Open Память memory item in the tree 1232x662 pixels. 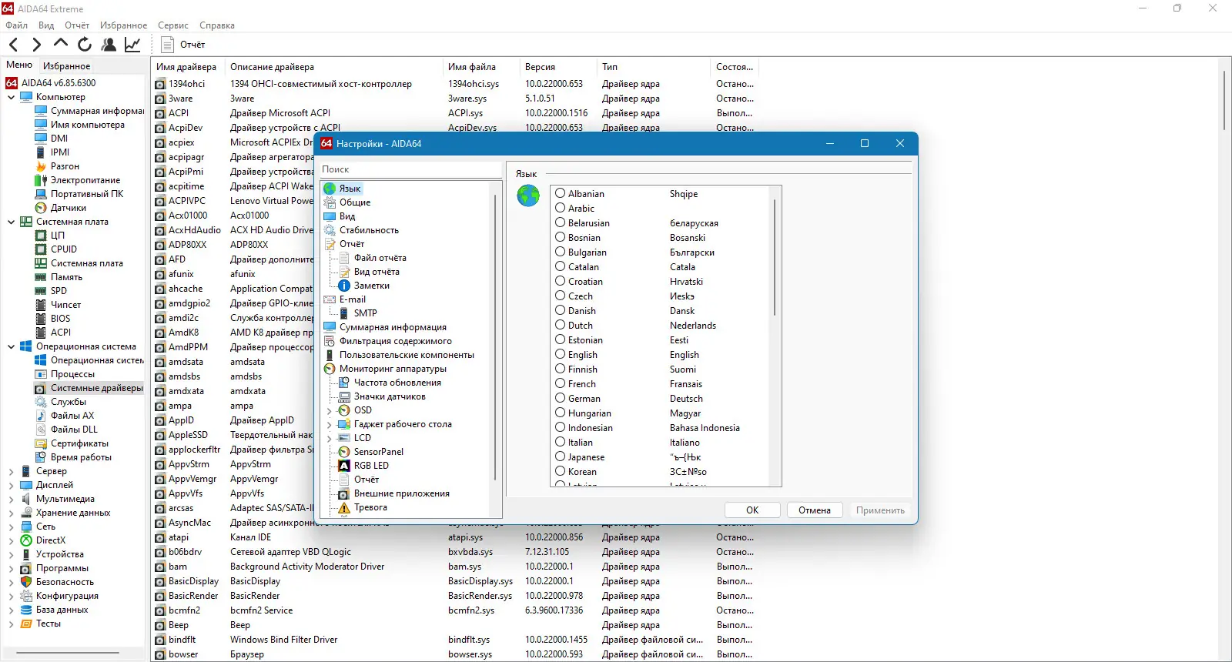click(x=66, y=277)
